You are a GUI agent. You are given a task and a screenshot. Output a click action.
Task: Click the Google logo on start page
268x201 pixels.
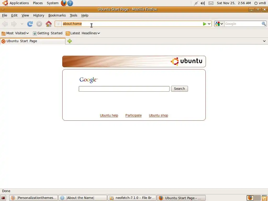88,80
